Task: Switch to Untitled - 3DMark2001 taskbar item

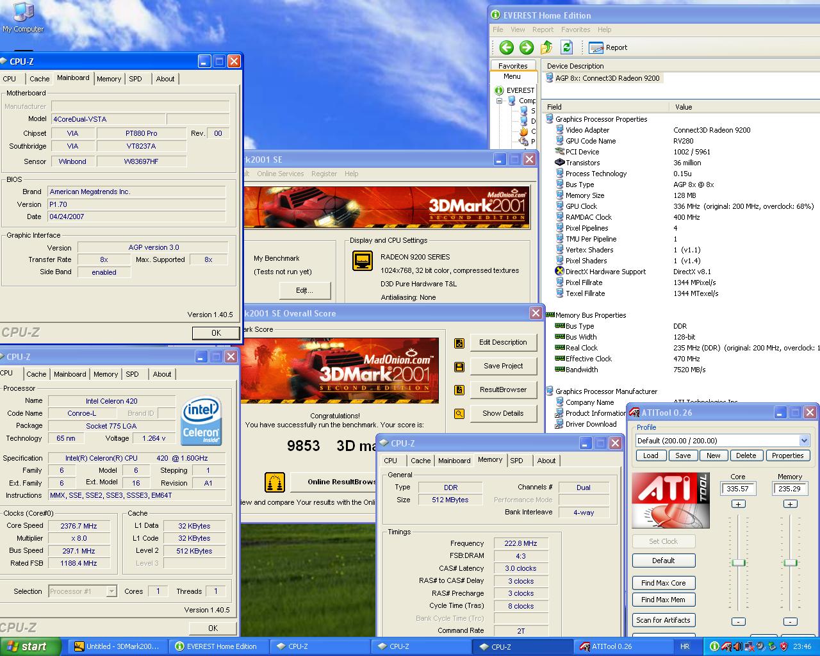Action: coord(118,646)
